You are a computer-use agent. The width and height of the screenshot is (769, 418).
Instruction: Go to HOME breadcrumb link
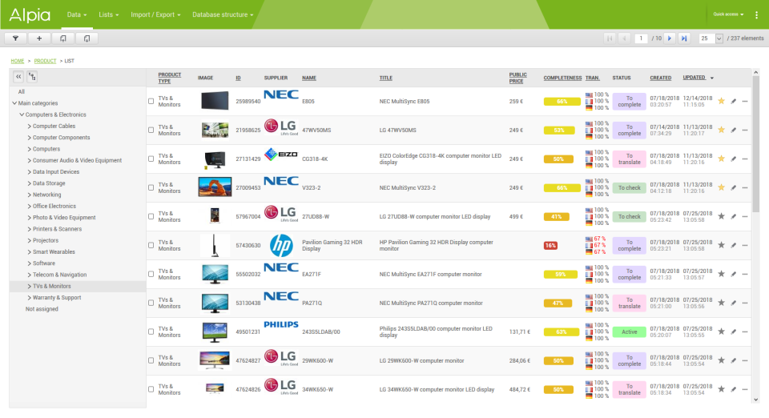click(x=17, y=61)
